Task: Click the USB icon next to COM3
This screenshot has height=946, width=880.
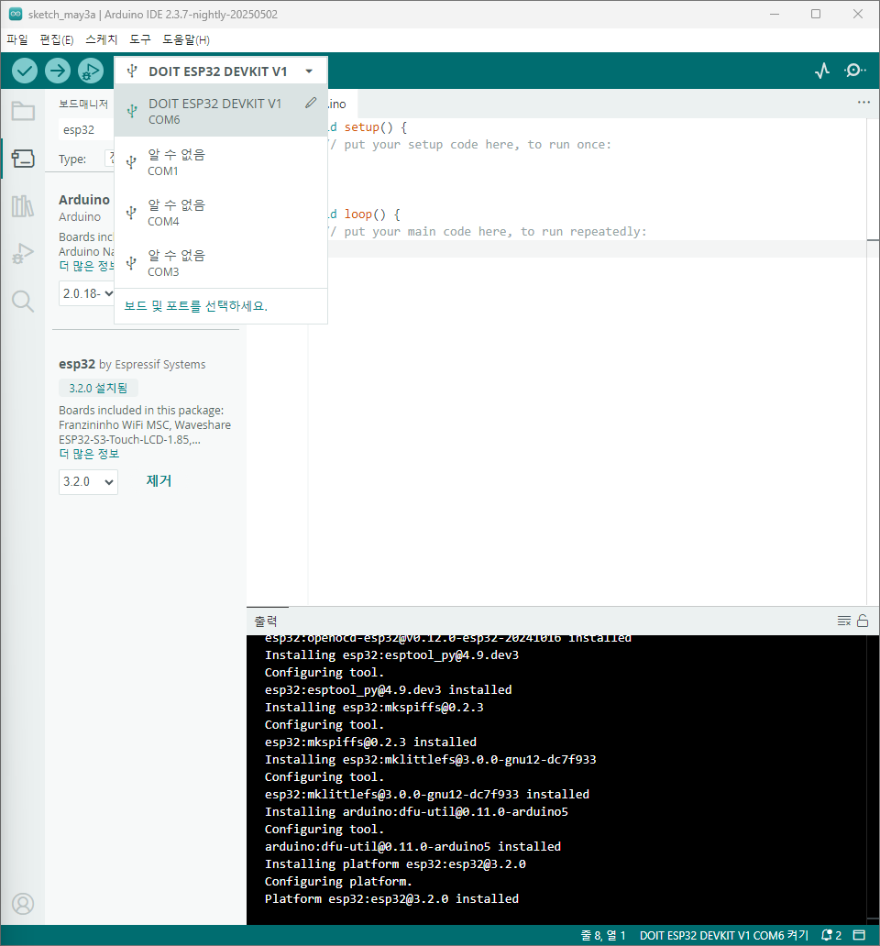Action: [x=131, y=263]
